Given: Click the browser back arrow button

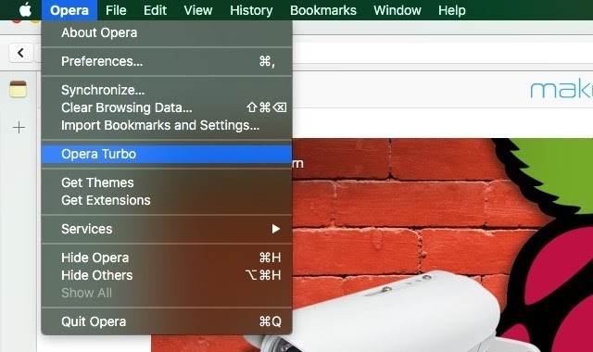Looking at the screenshot, I should pyautogui.click(x=20, y=53).
